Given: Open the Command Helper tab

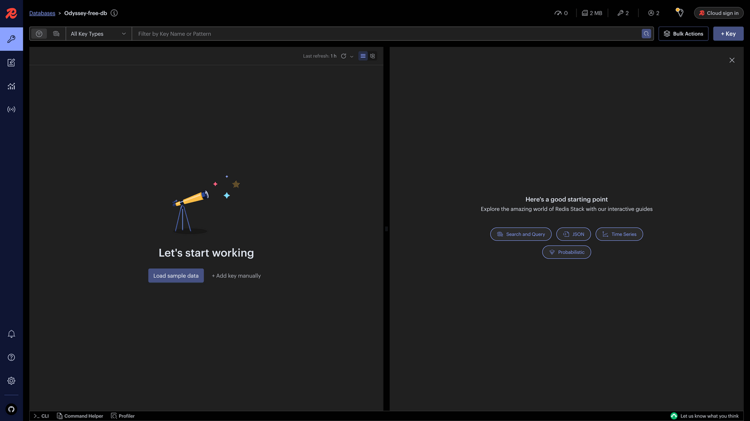Looking at the screenshot, I should [80, 416].
